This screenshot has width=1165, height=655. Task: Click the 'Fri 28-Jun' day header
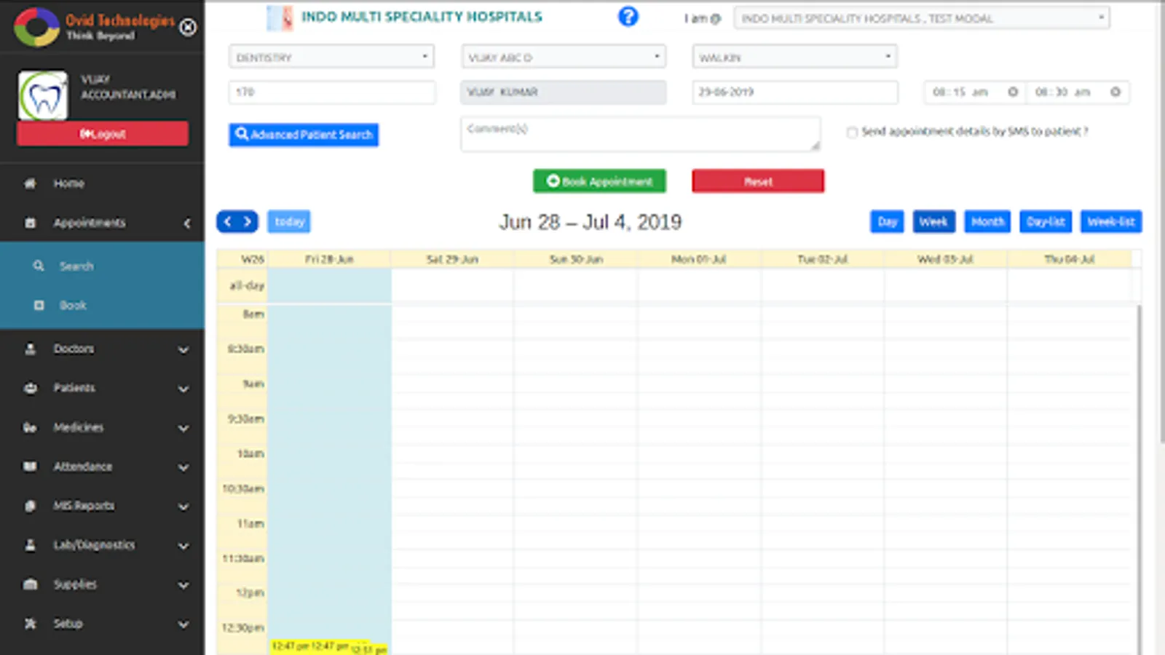click(329, 260)
